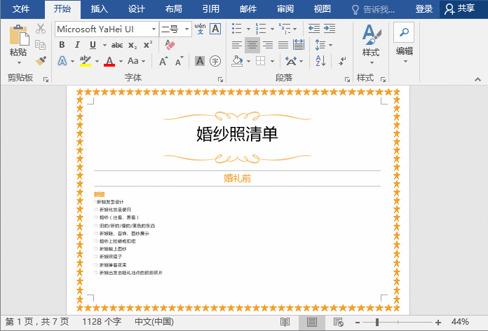Switch to the Insert tab

coord(100,9)
